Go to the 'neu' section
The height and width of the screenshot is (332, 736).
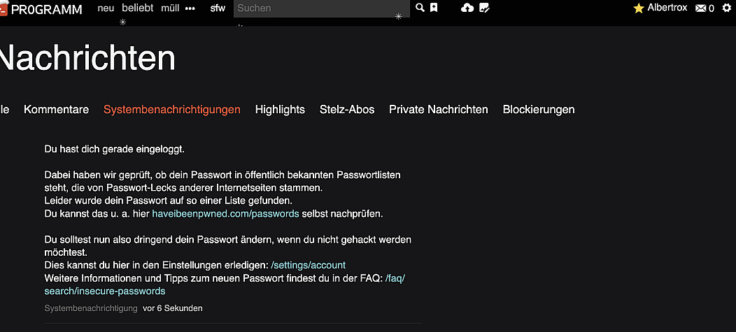coord(106,8)
